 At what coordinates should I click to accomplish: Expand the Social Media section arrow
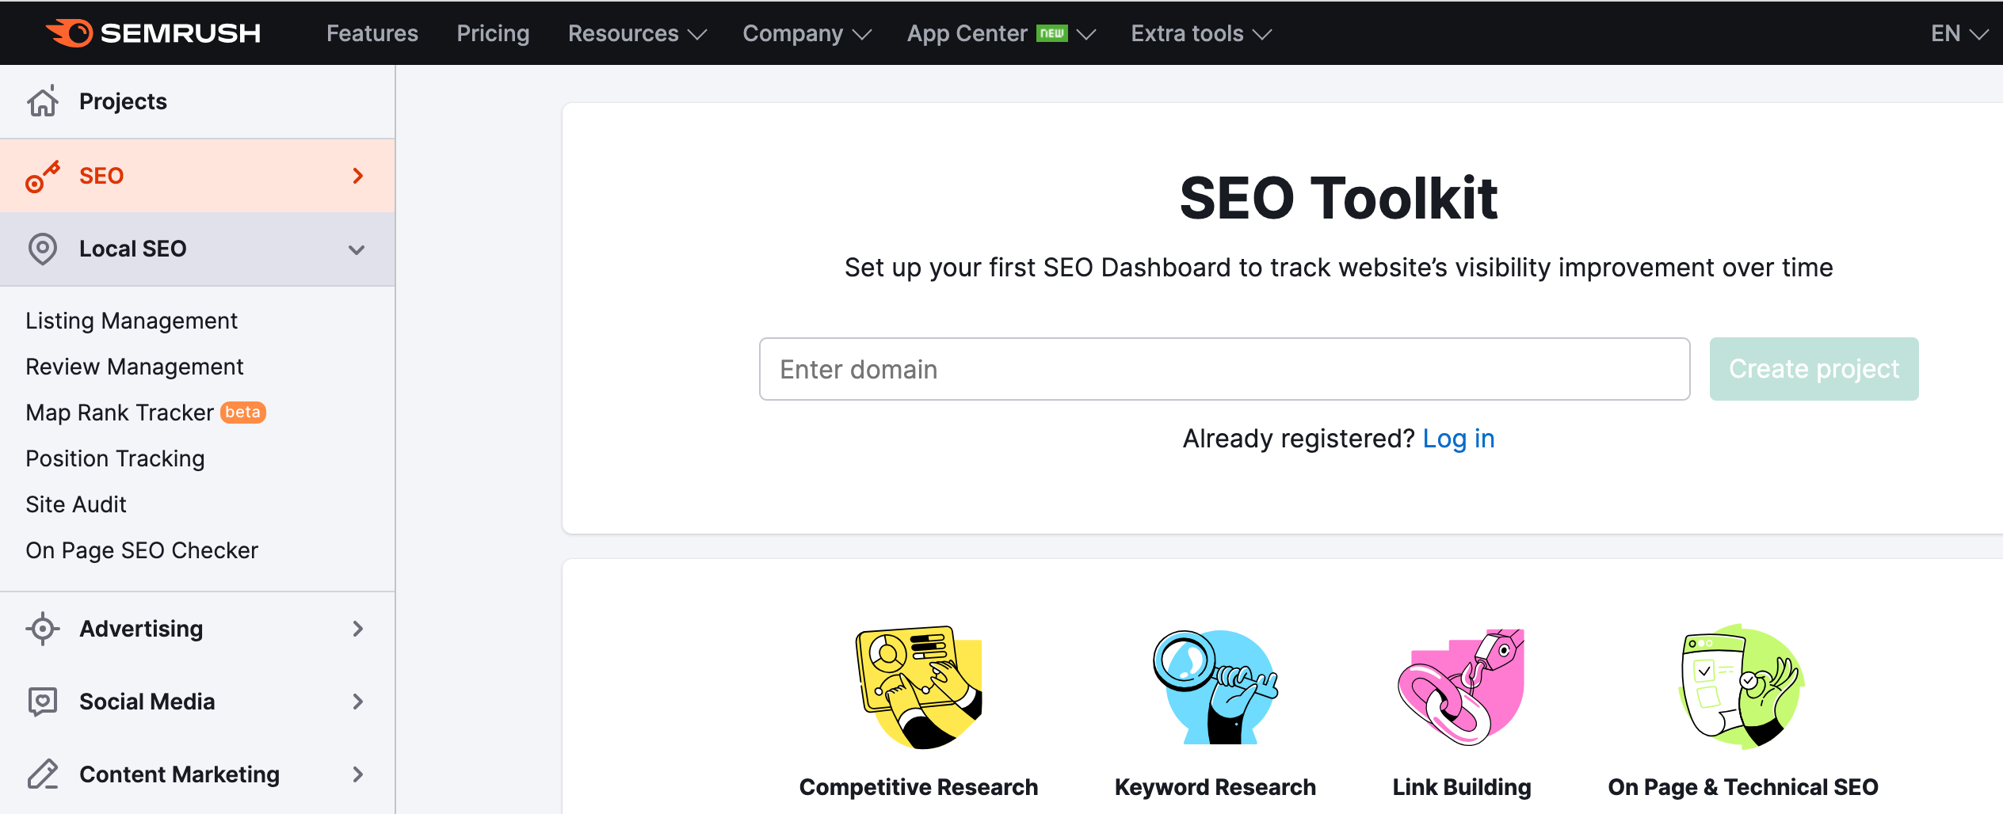pos(358,702)
